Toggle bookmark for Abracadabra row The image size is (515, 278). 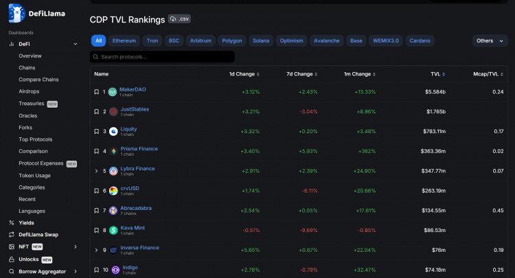(x=97, y=211)
